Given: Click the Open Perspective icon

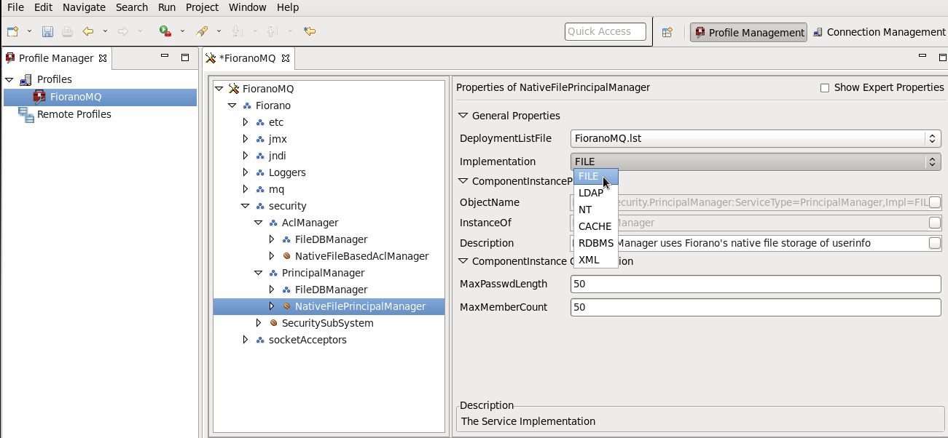Looking at the screenshot, I should [x=667, y=32].
